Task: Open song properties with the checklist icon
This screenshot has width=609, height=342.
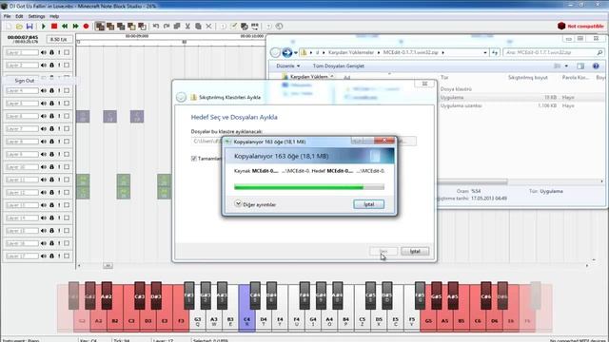Action: [x=234, y=27]
